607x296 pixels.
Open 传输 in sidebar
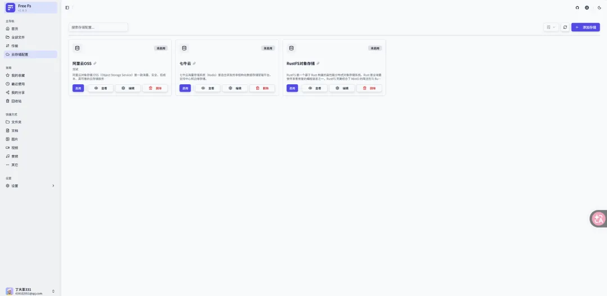[x=30, y=46]
